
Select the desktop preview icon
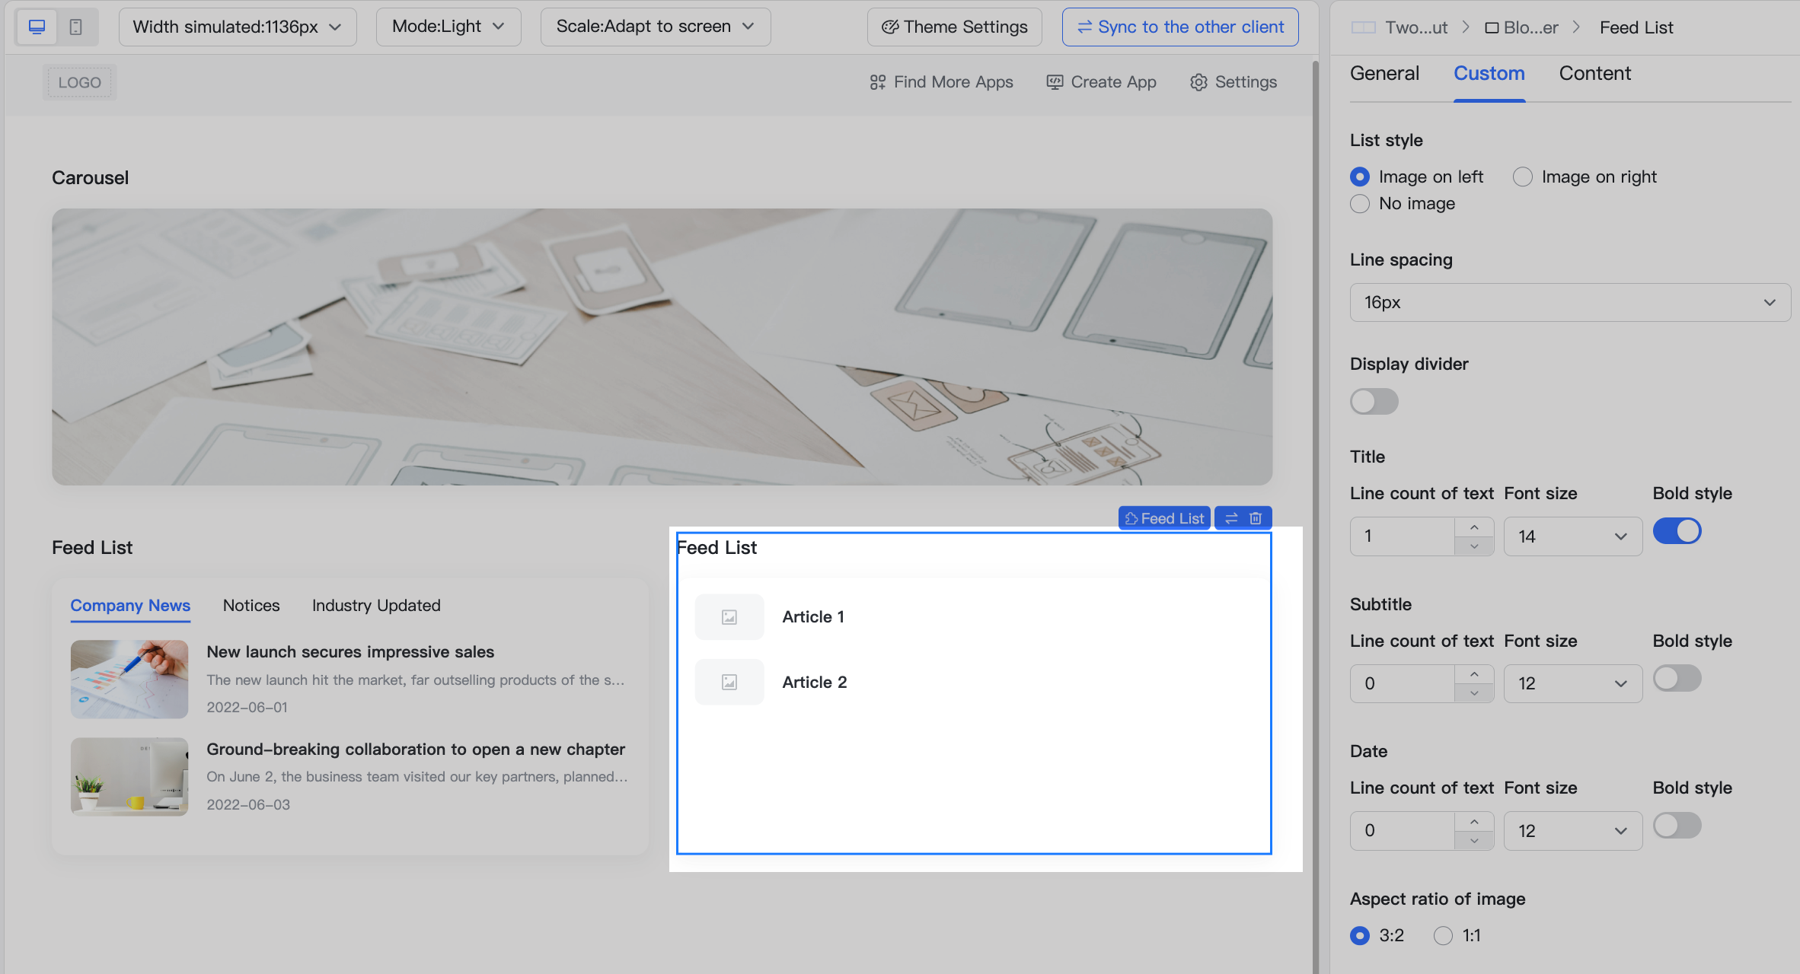(x=37, y=25)
